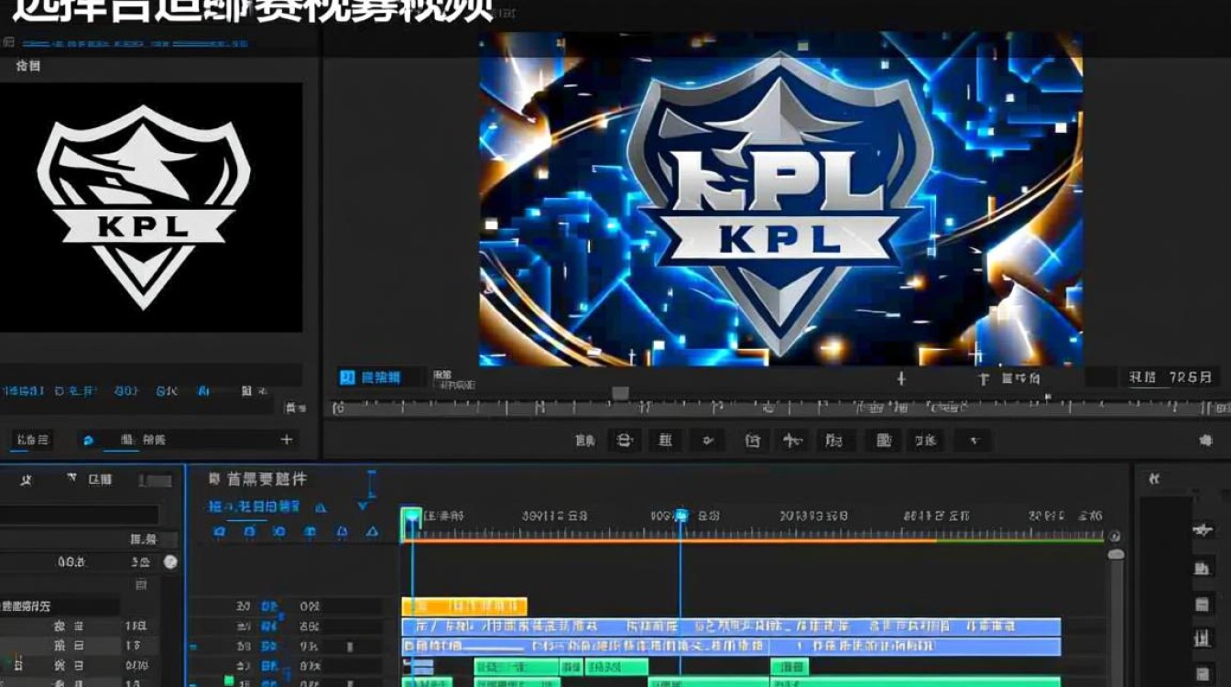Click the small header icon atop the right-side panel

click(x=1155, y=479)
